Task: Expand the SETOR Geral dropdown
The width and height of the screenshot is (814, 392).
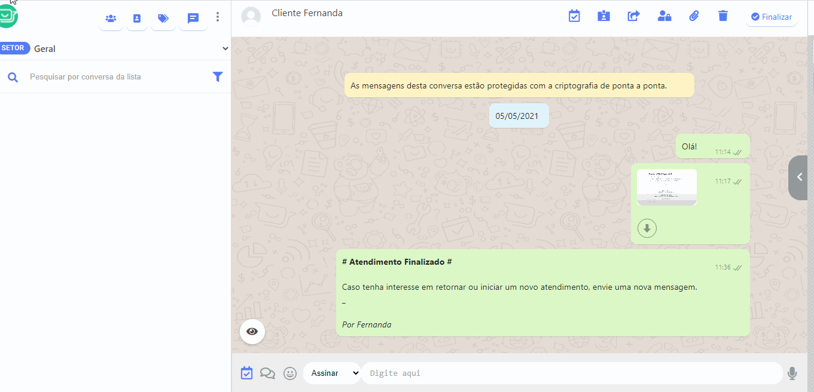Action: [225, 48]
